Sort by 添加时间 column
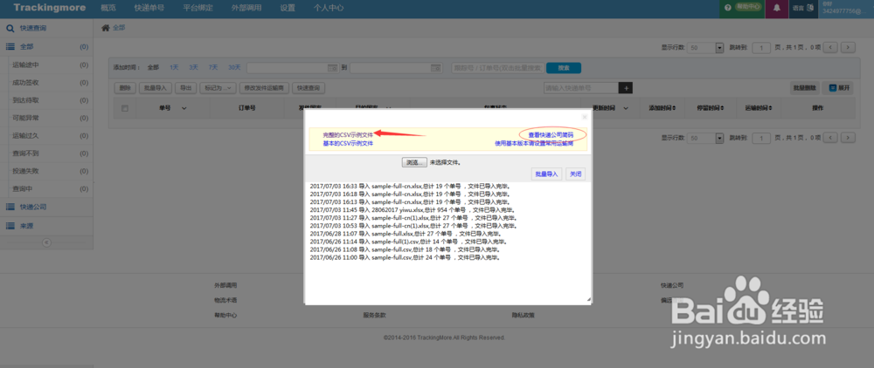The image size is (874, 368). click(x=662, y=108)
